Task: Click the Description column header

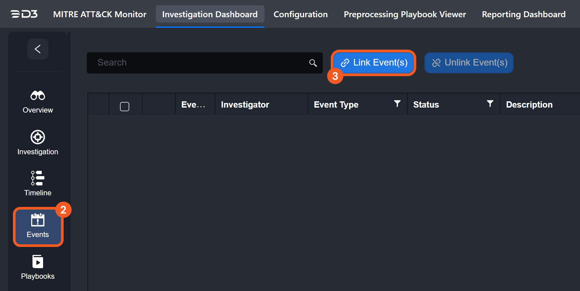Action: point(529,105)
